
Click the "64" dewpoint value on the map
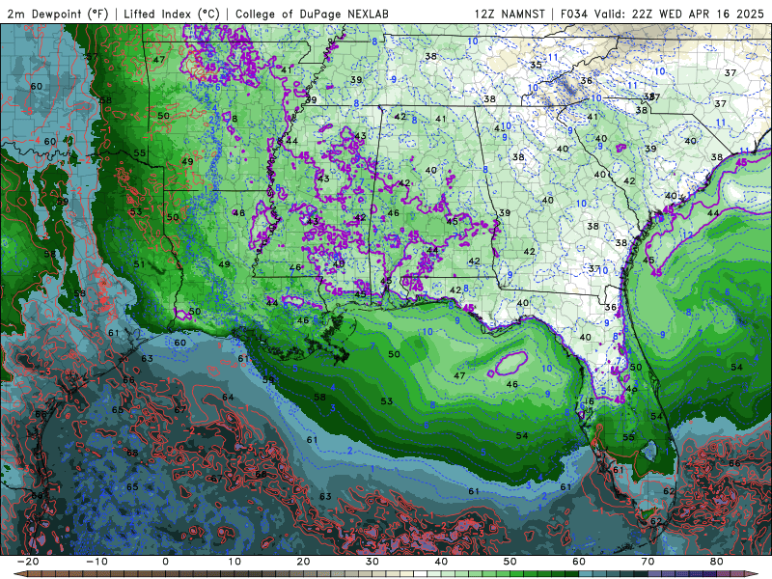(228, 398)
